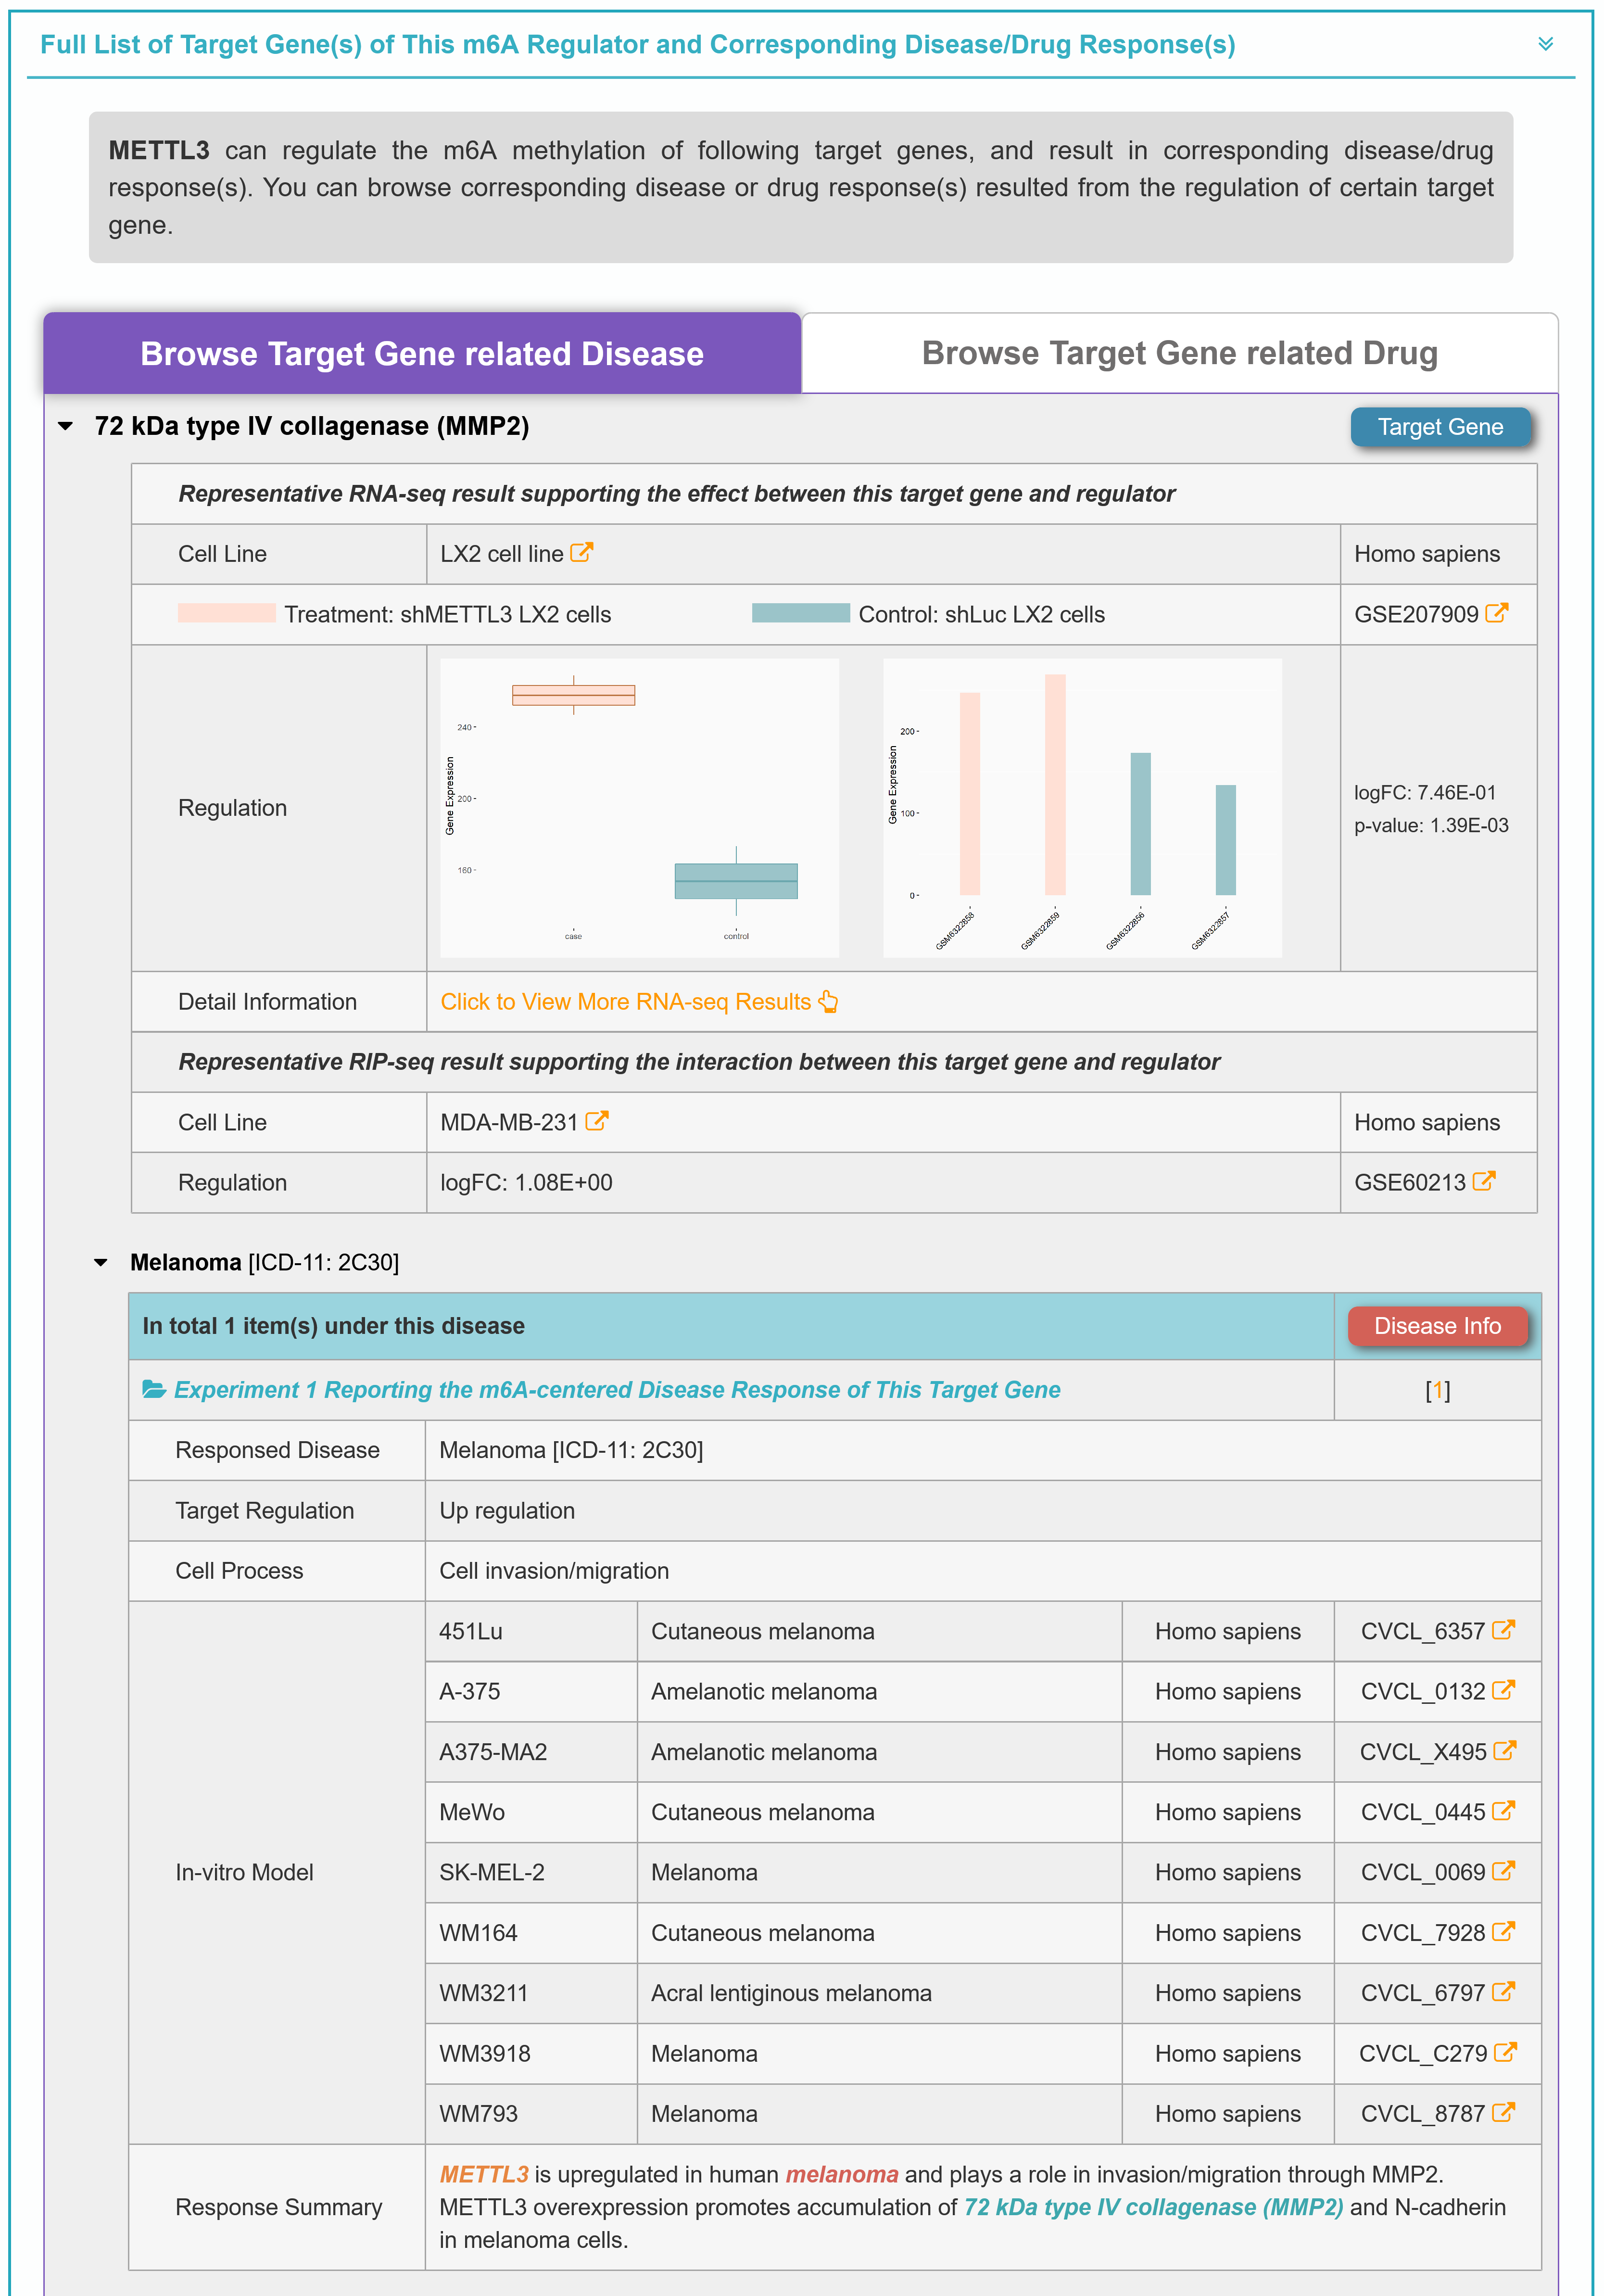The image size is (1604, 2296).
Task: Open GSE60213 external link icon
Action: click(1484, 1181)
